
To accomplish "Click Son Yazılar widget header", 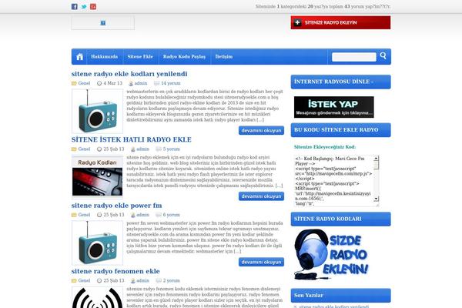I will click(x=341, y=296).
